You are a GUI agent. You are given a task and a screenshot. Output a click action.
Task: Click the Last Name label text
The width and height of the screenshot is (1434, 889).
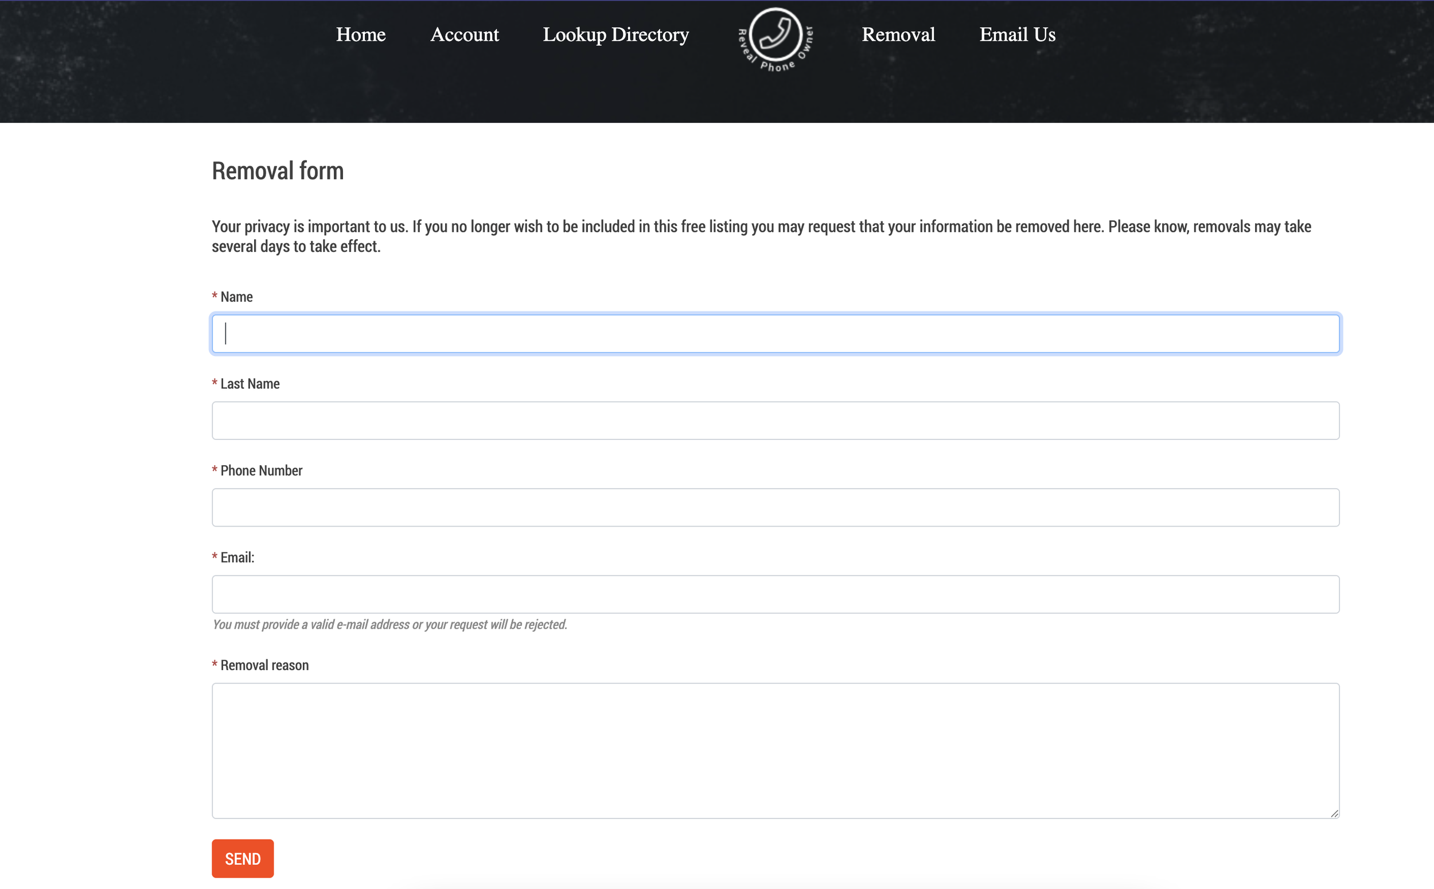250,384
